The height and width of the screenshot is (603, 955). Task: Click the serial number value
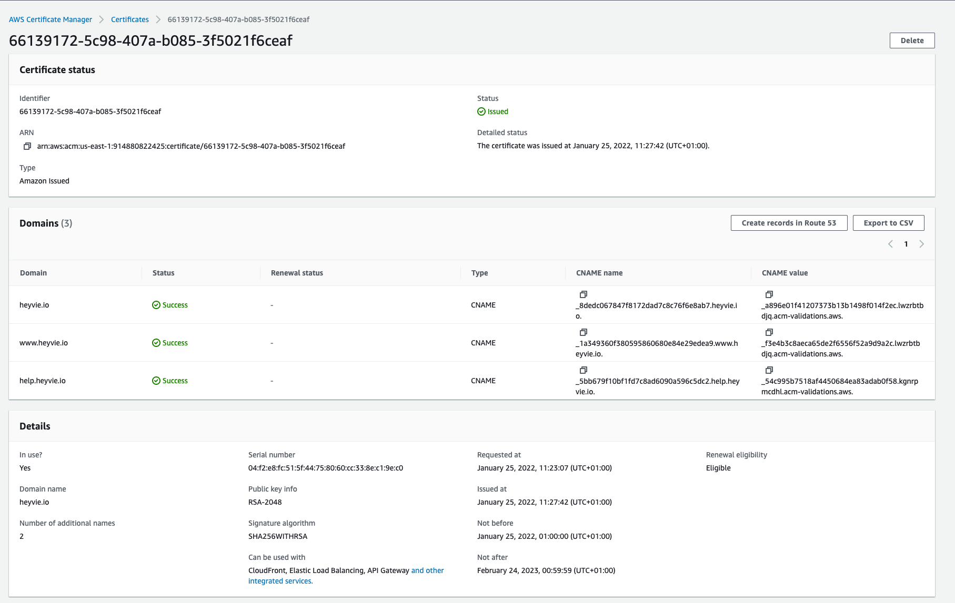(x=326, y=468)
